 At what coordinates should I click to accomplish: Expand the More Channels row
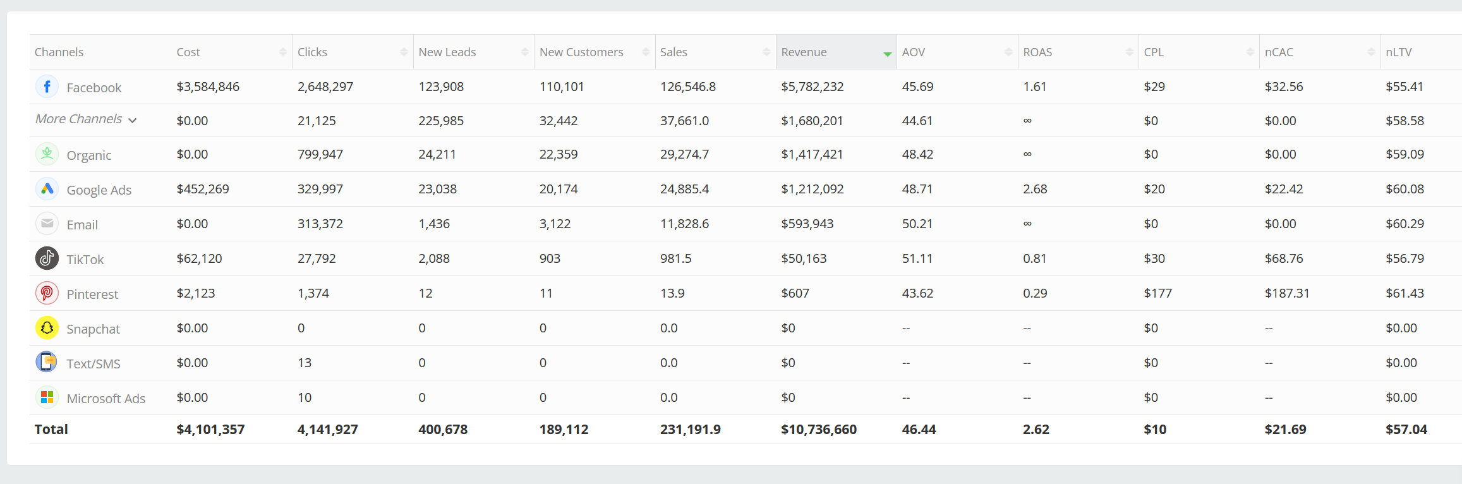coord(86,119)
